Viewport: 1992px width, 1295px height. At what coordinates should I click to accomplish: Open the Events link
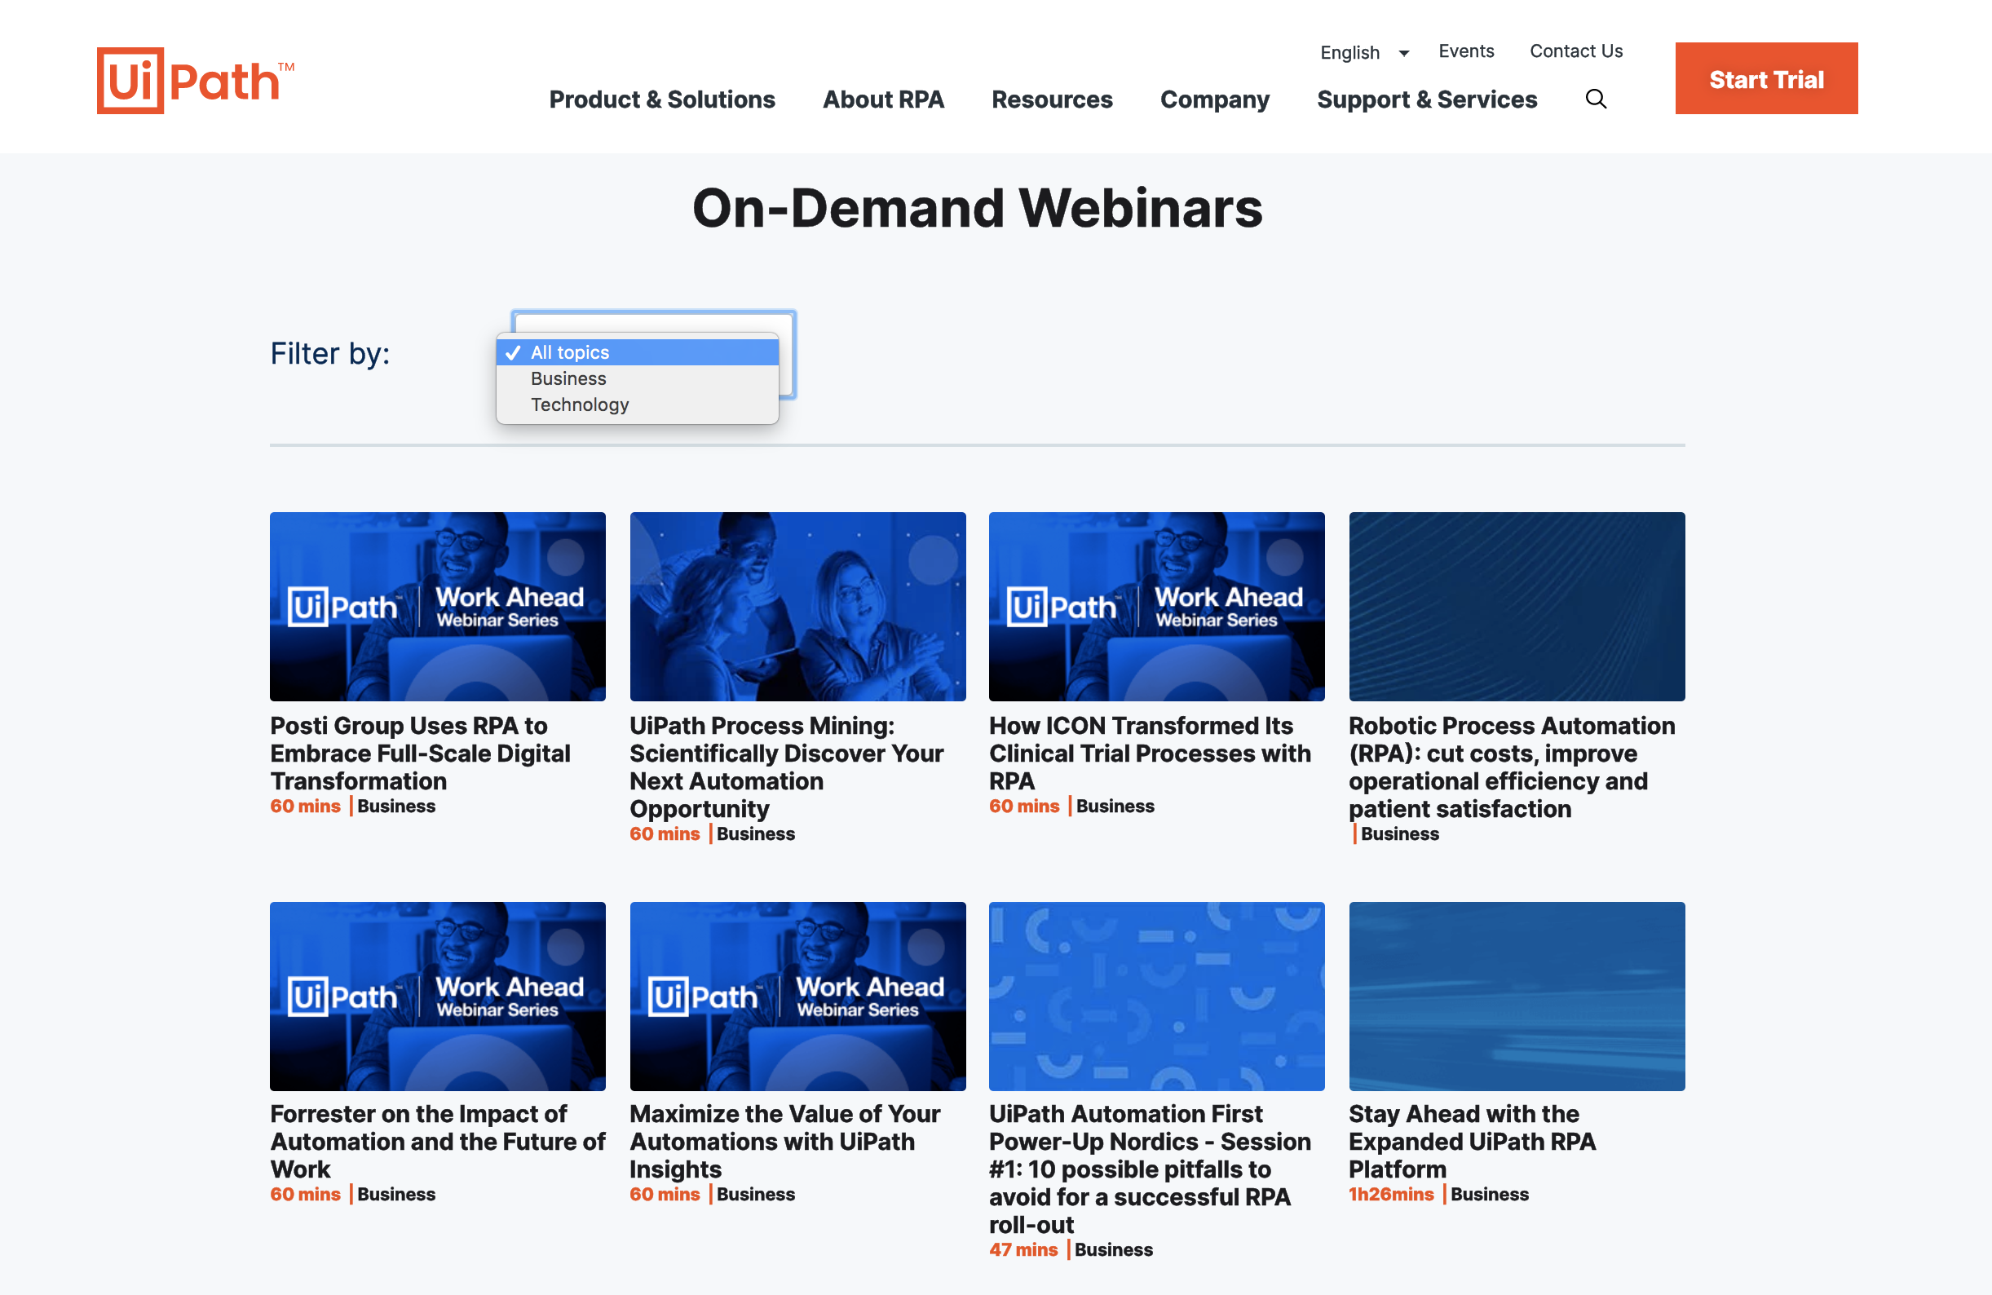point(1465,51)
